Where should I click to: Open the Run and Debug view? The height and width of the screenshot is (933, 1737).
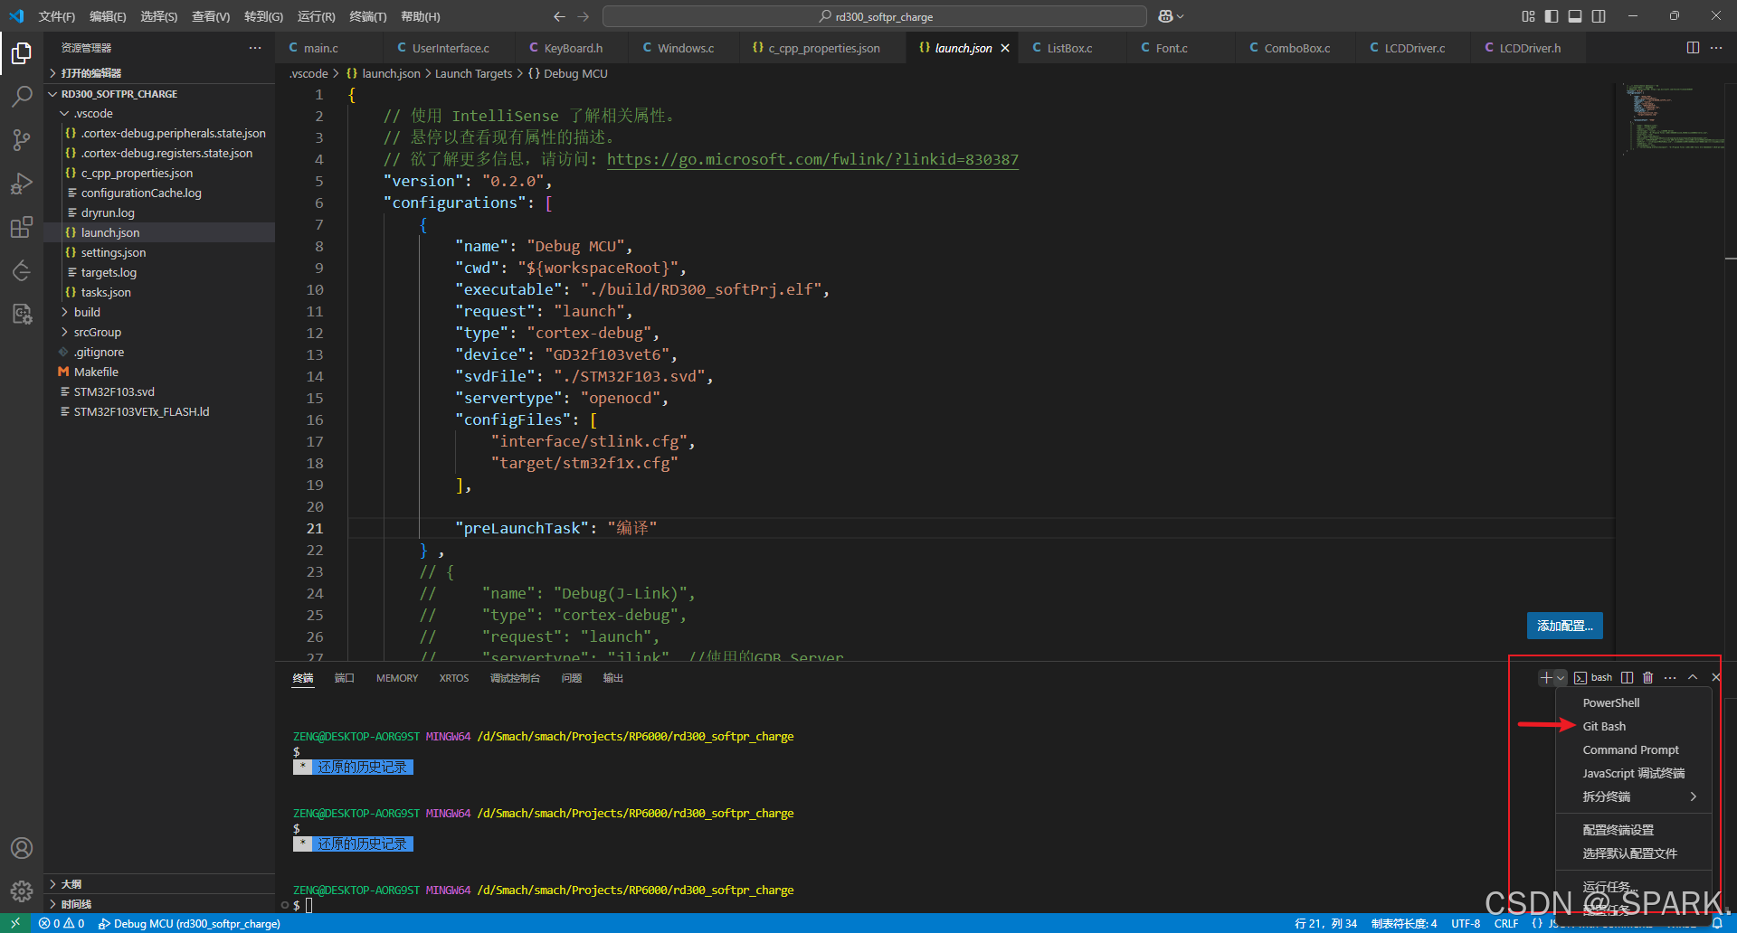pyautogui.click(x=22, y=183)
